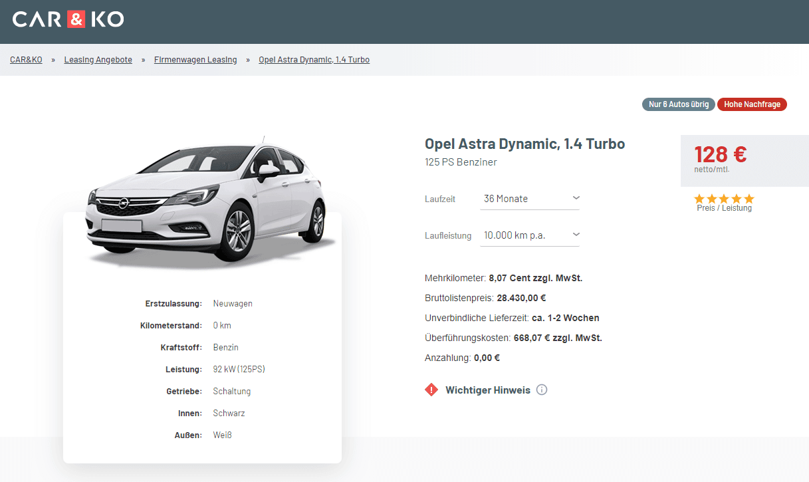Click the five-star Preis / Leistung rating

click(724, 199)
